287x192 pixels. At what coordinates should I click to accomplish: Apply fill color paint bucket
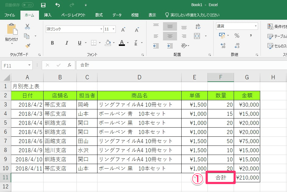pyautogui.click(x=108, y=43)
